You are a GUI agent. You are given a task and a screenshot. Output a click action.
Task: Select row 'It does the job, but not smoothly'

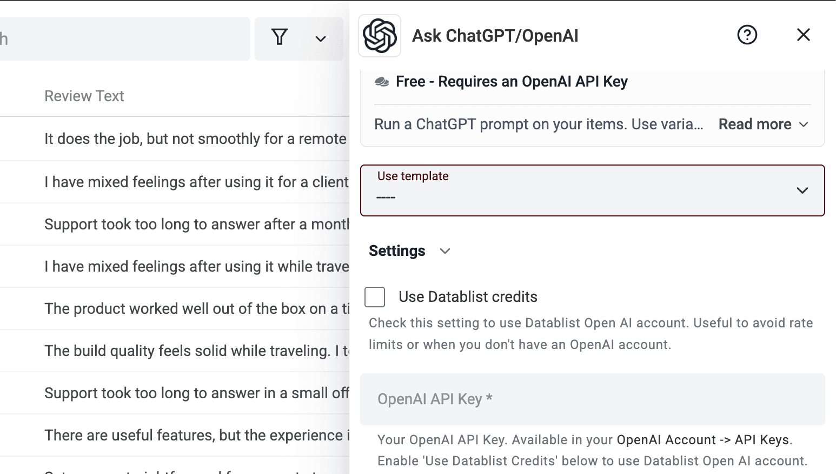click(175, 139)
